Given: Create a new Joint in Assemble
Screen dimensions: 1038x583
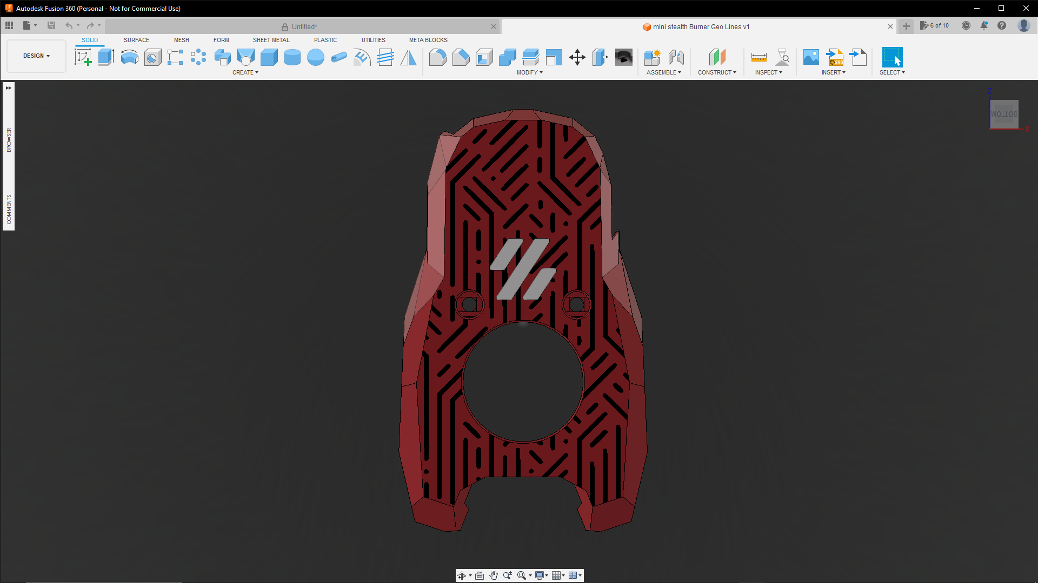Looking at the screenshot, I should pos(675,57).
